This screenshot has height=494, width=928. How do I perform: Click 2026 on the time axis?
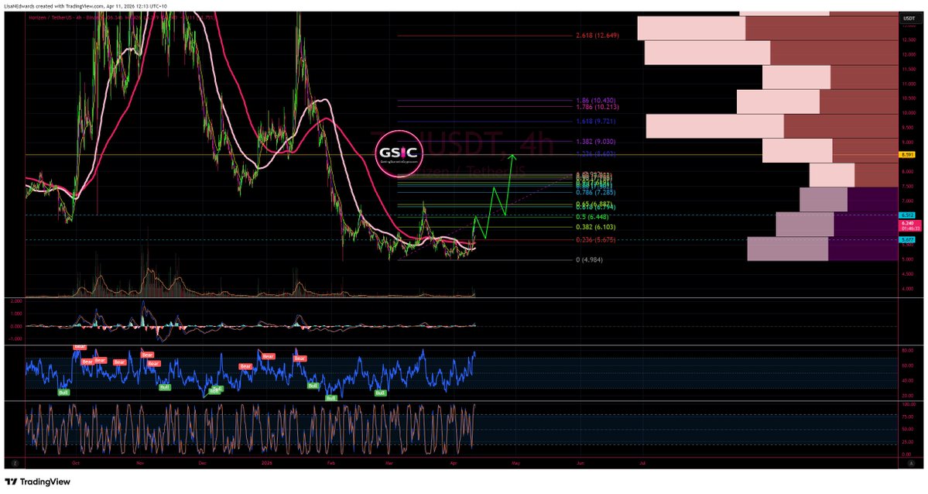267,463
